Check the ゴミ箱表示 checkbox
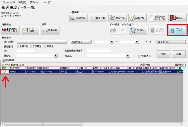The image size is (188, 127). click(139, 56)
